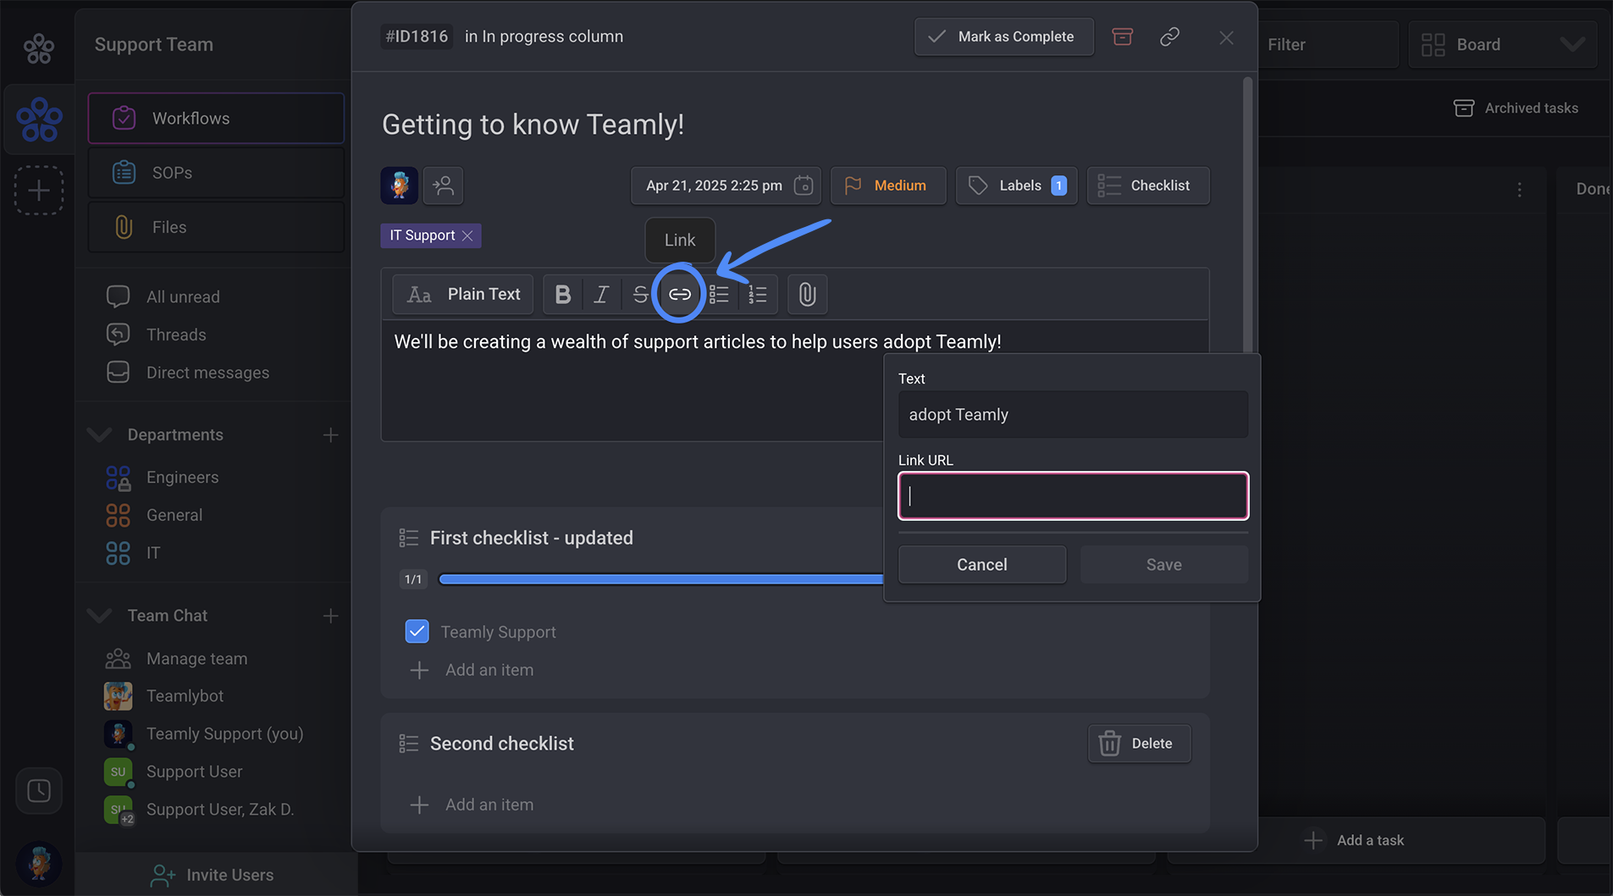Click Mark as Complete
Viewport: 1613px width, 896px height.
point(1003,36)
